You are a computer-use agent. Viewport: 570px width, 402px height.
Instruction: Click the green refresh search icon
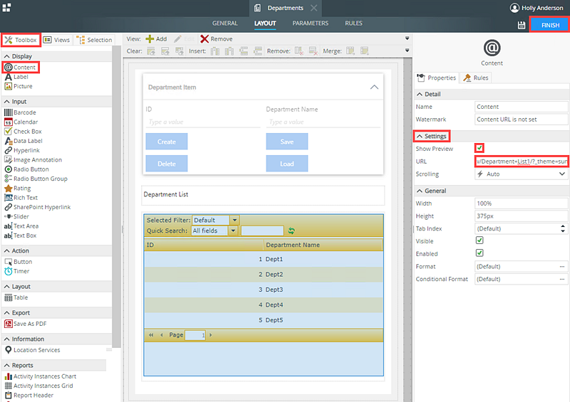pos(291,231)
